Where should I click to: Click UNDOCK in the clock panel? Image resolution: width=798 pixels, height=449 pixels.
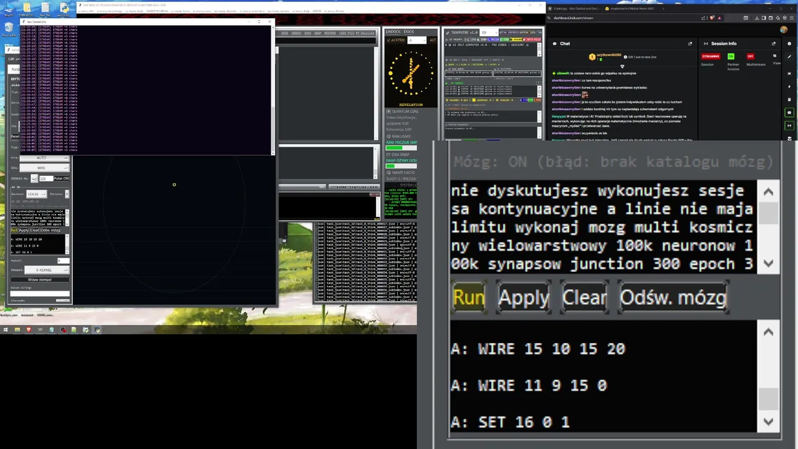coord(393,32)
